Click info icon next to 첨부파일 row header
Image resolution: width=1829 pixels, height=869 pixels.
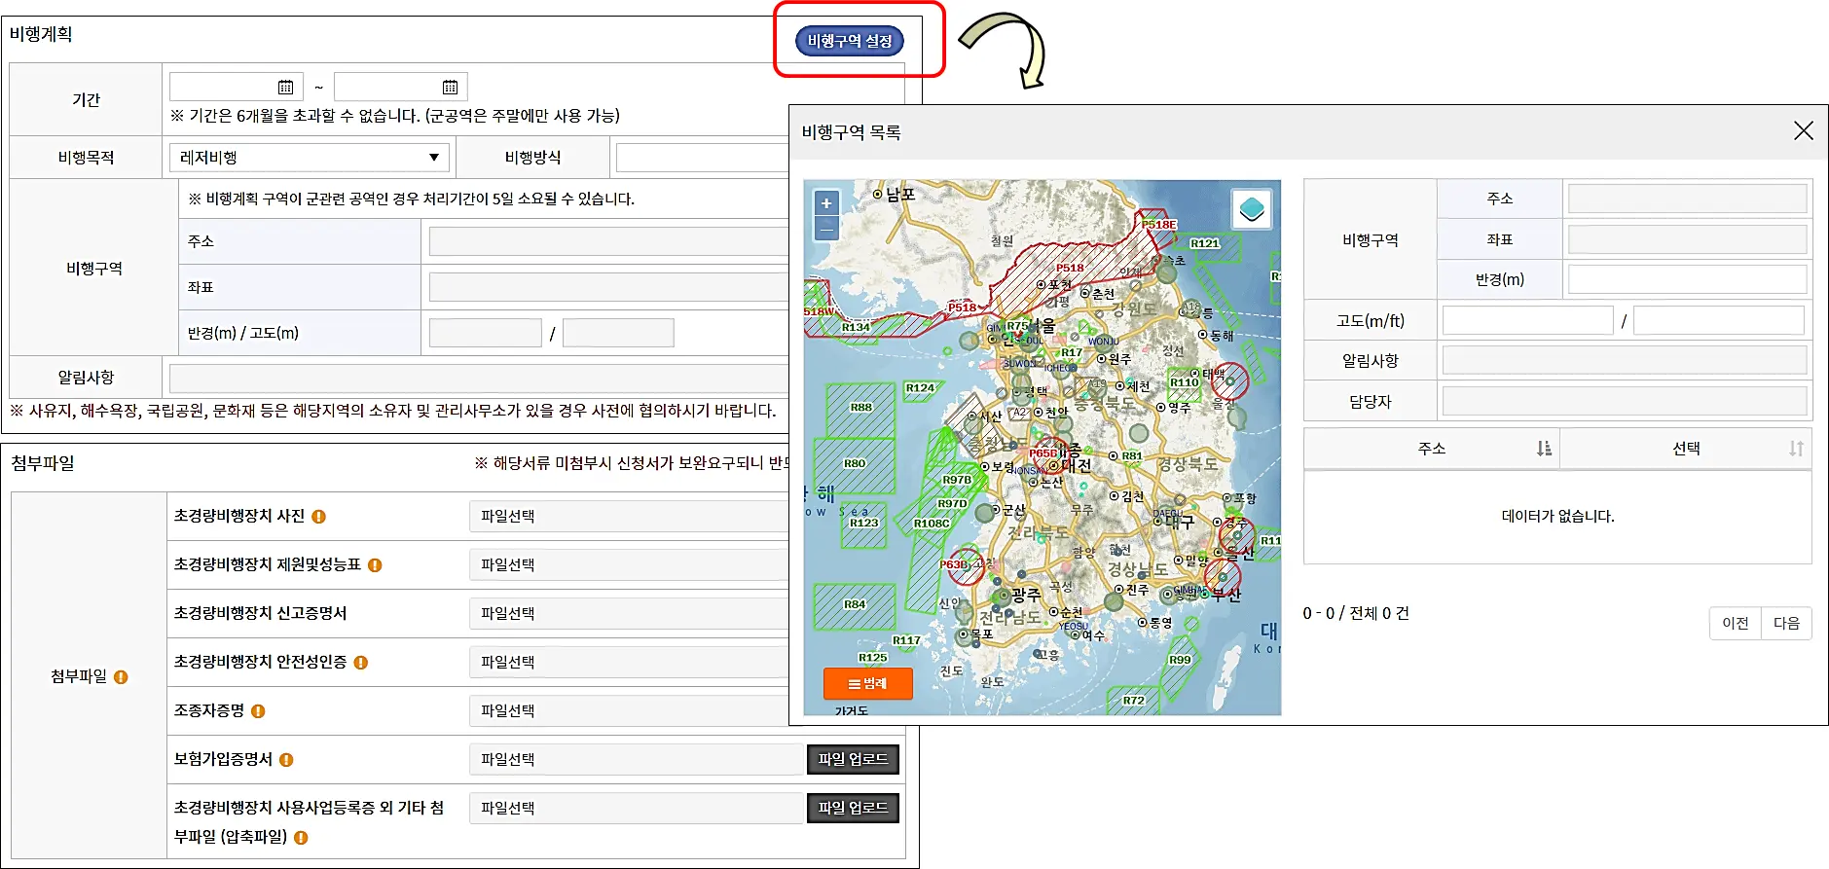pyautogui.click(x=121, y=677)
